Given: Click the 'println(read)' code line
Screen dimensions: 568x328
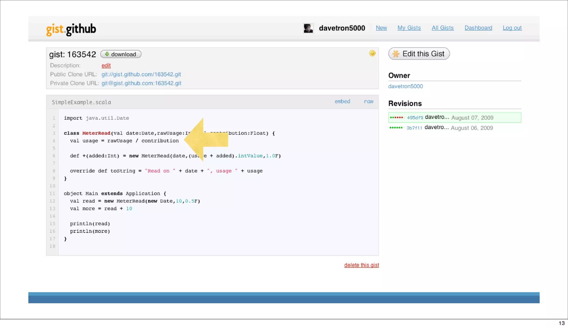Looking at the screenshot, I should click(x=90, y=224).
